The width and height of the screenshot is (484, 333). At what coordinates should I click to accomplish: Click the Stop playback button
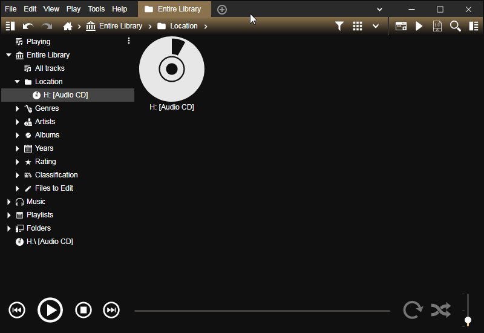point(83,311)
